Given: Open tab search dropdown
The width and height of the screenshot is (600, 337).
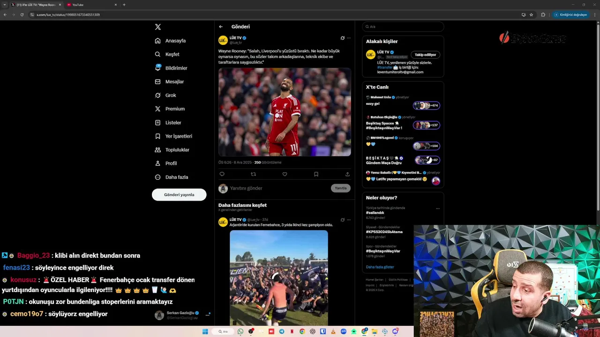Looking at the screenshot, I should click(4, 5).
